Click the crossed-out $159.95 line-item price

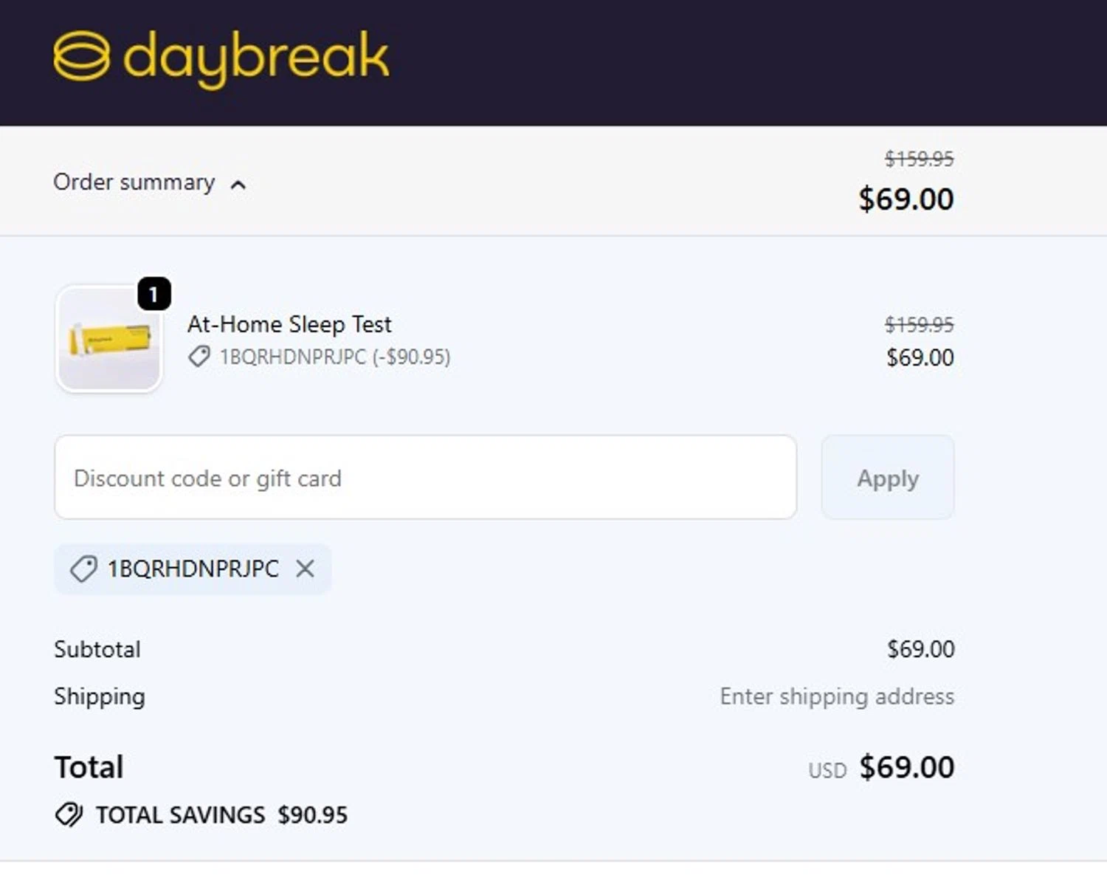(919, 324)
